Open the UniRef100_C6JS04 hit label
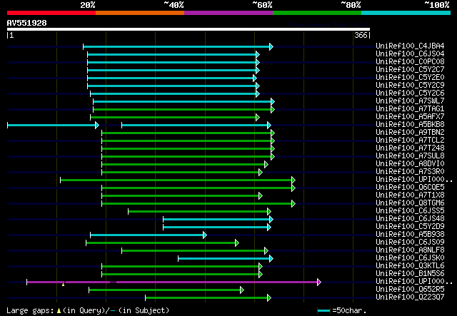The height and width of the screenshot is (316, 457). pos(410,54)
